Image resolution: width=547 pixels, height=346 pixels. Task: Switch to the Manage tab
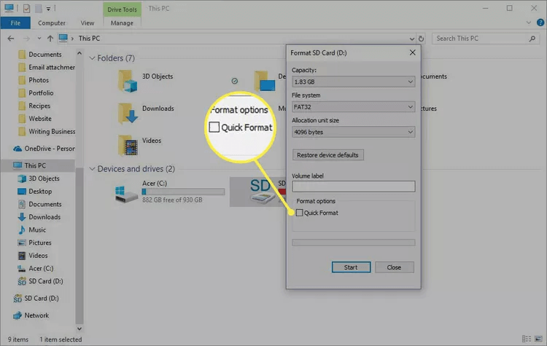pyautogui.click(x=122, y=23)
